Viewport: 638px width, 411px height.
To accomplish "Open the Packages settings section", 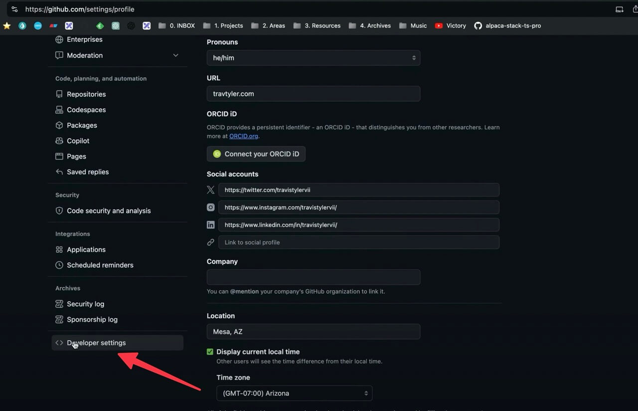I will 82,125.
